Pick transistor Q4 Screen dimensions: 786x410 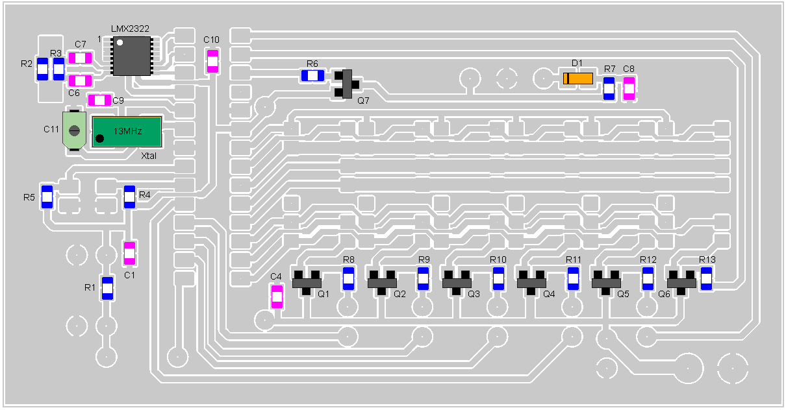click(x=531, y=283)
